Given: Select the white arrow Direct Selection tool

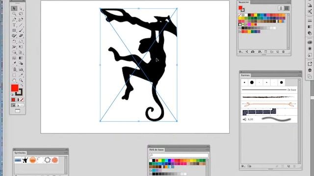Looking at the screenshot, I should coord(21,8).
